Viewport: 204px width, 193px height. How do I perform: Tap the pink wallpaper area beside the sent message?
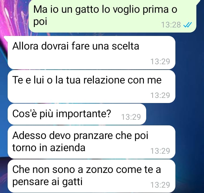click(13, 17)
